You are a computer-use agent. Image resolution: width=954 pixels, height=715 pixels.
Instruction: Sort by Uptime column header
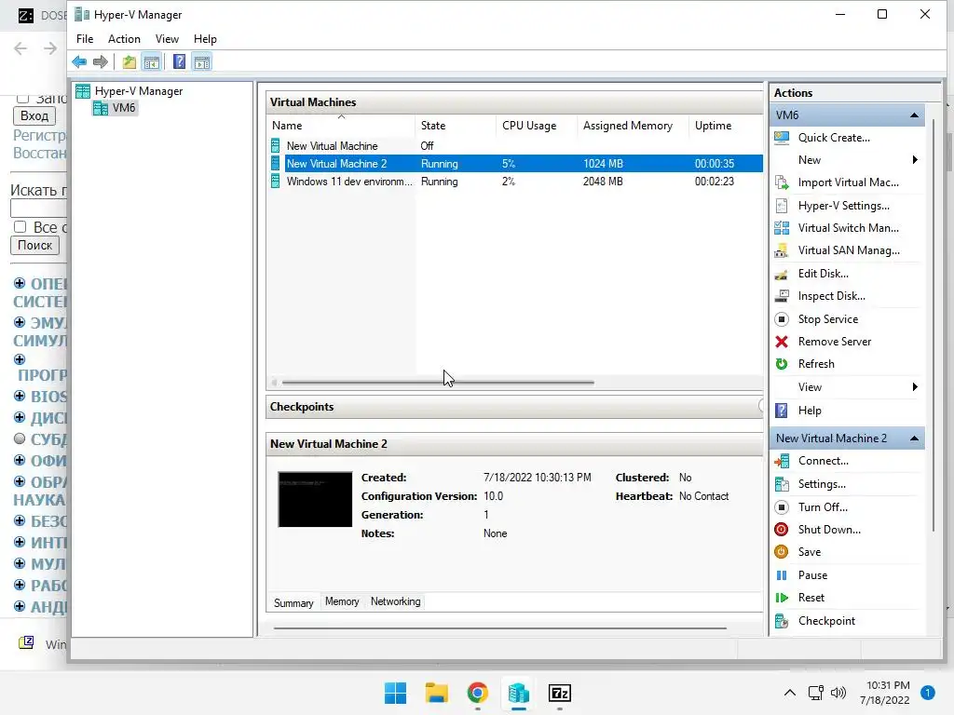pos(726,126)
